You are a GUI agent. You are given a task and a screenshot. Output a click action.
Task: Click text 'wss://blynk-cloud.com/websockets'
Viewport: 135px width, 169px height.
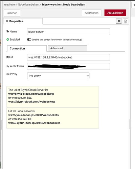[x=32, y=102]
